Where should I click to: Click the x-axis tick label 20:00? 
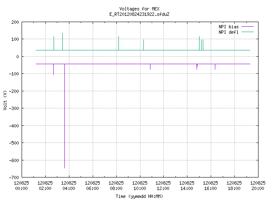[258, 188]
